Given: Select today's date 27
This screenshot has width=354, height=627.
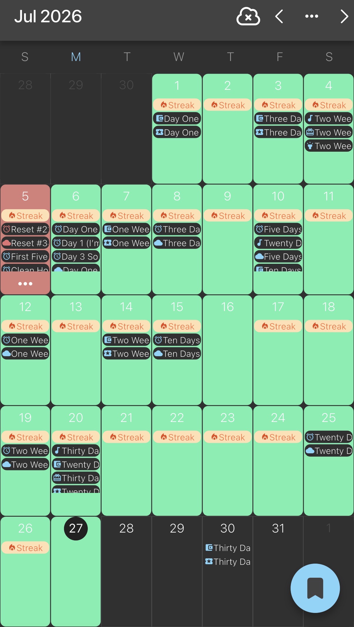Looking at the screenshot, I should (x=76, y=528).
